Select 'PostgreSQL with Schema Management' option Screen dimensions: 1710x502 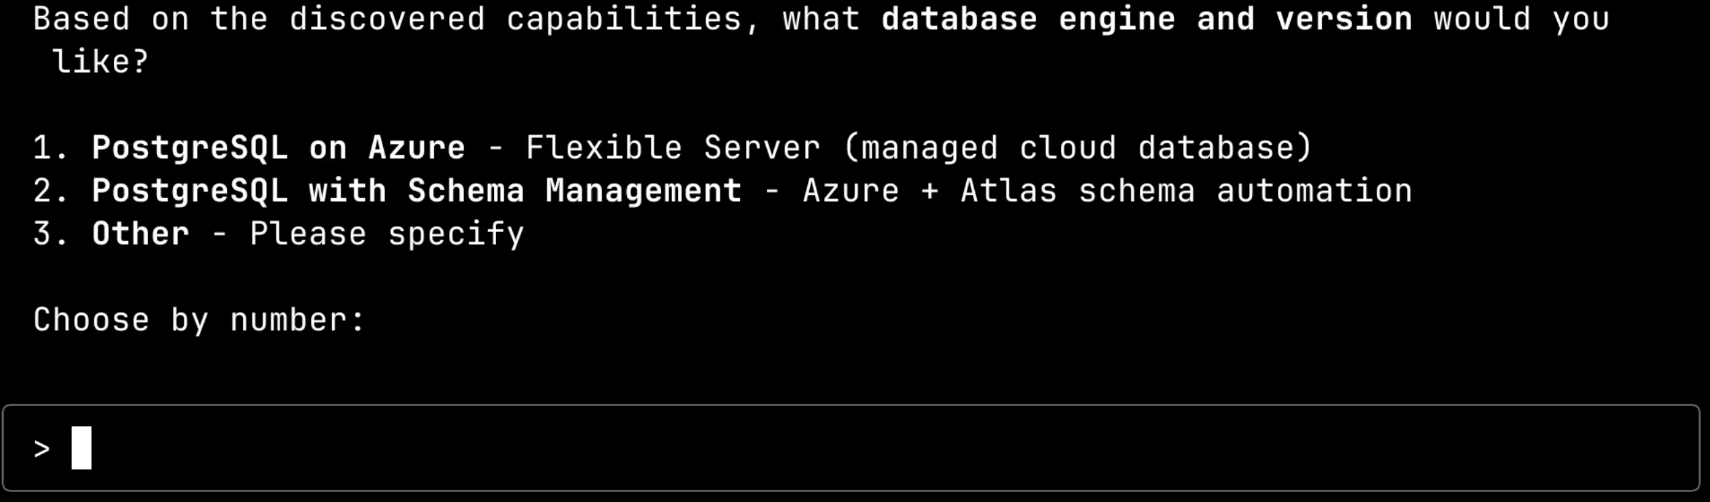417,191
